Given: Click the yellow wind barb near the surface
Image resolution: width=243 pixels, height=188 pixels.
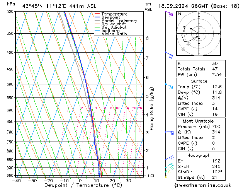Looking at the screenshot, I should [168, 174].
